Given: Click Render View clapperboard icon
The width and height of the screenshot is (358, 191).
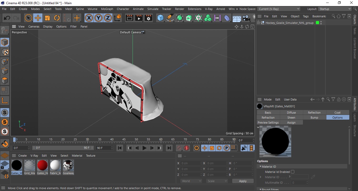Looking at the screenshot, I should coord(129,18).
